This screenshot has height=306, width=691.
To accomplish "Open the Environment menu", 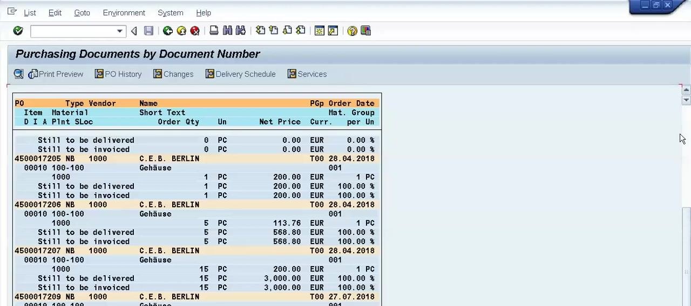I will [x=124, y=12].
